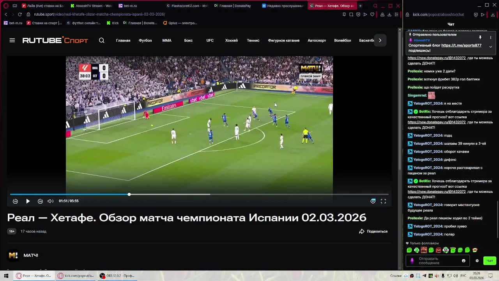The height and width of the screenshot is (281, 499).
Task: Seek using the video progress bar handle
Action: [129, 194]
